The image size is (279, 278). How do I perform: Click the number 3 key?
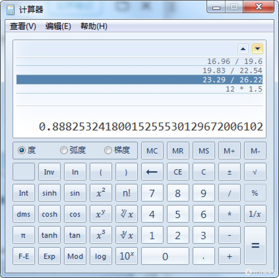(x=204, y=235)
